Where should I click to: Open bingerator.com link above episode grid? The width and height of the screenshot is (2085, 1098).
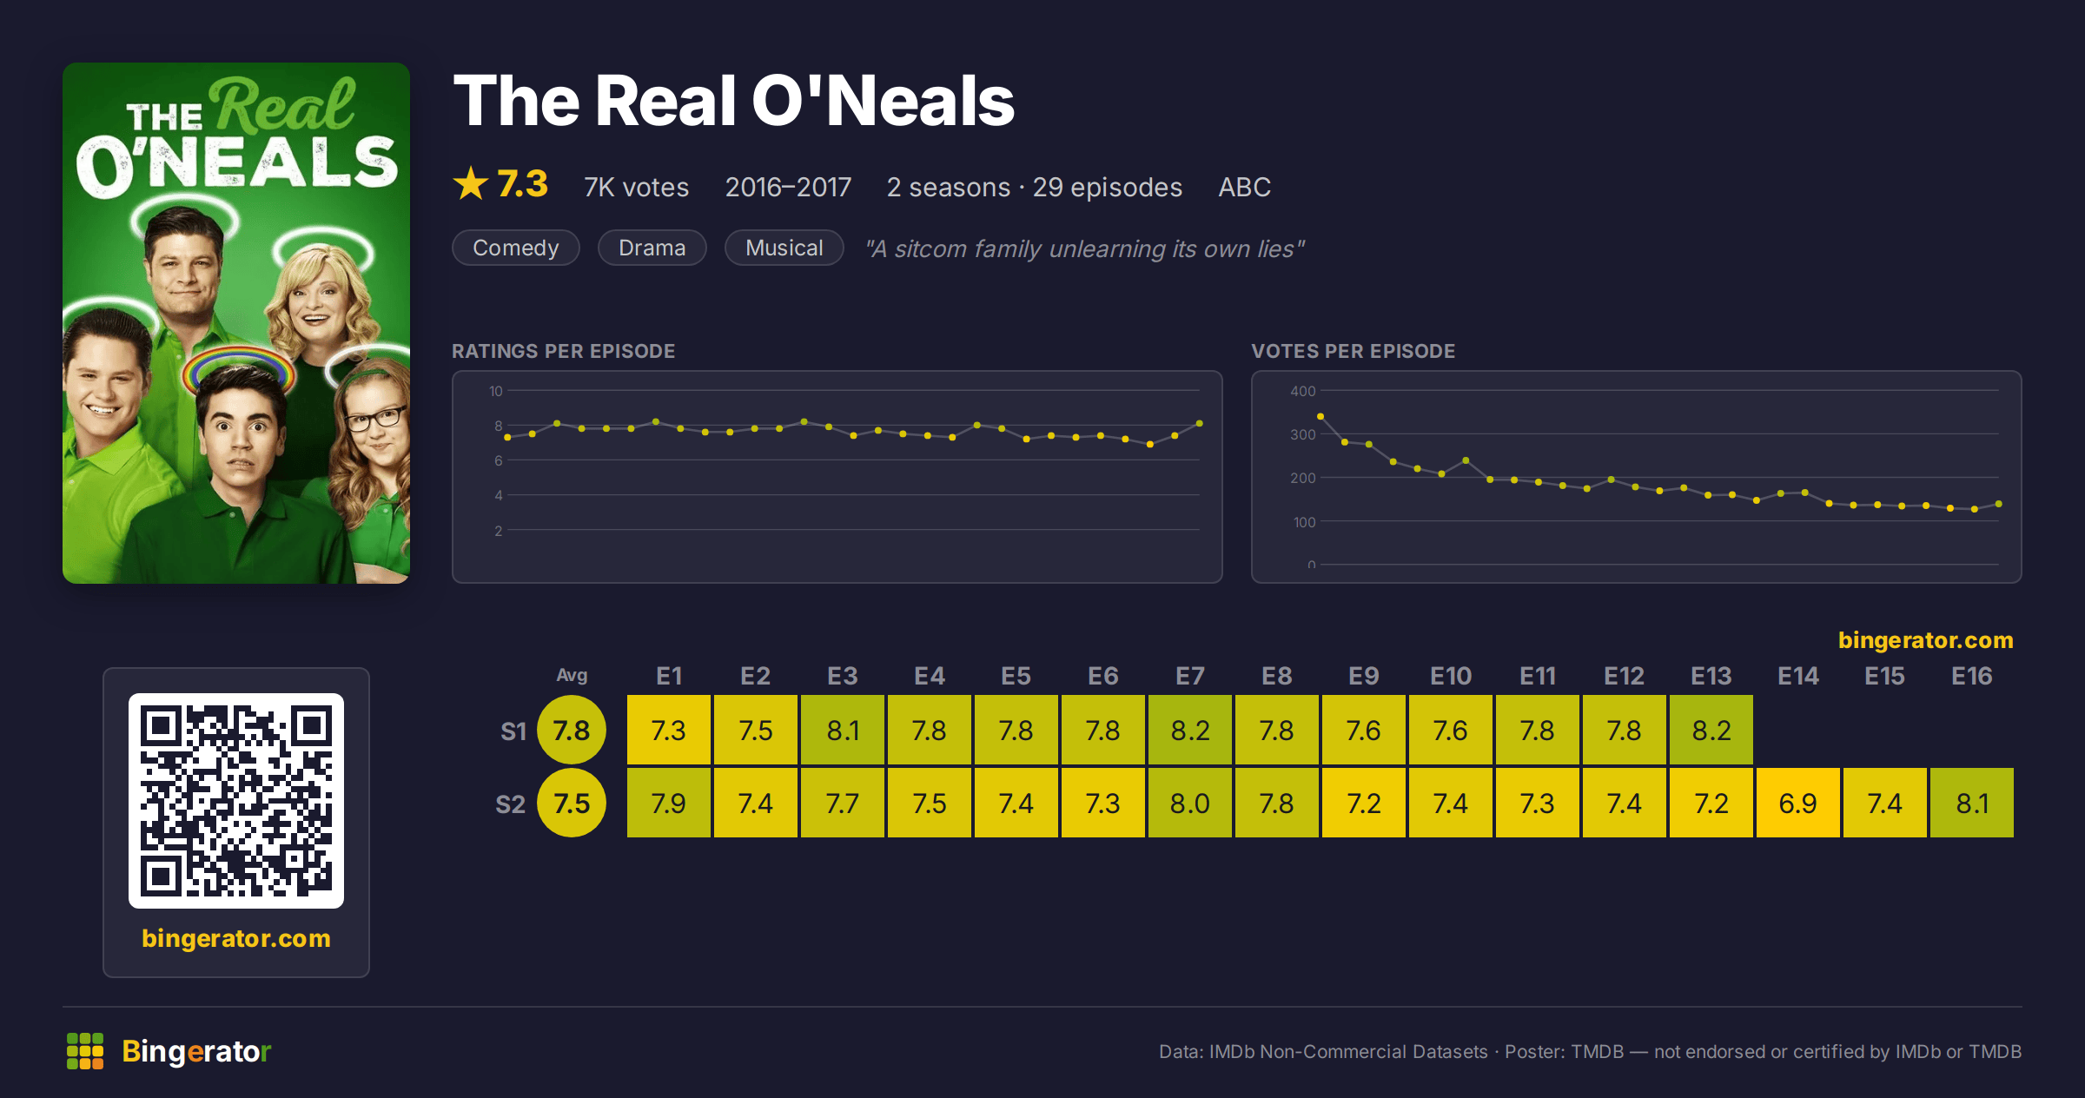1926,640
